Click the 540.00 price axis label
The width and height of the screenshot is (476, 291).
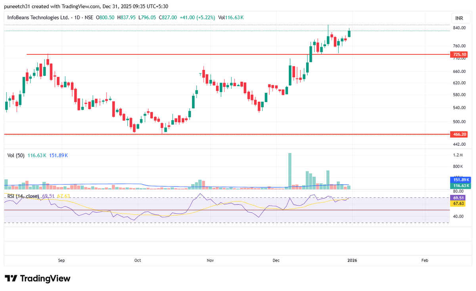pyautogui.click(x=459, y=108)
